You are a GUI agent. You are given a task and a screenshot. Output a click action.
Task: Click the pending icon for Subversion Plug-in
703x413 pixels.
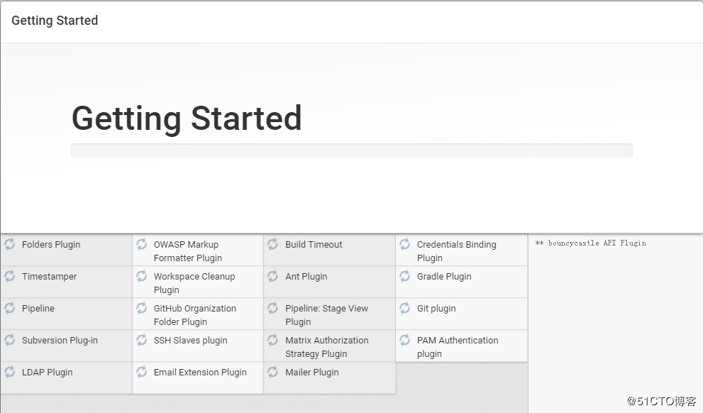[x=10, y=340]
